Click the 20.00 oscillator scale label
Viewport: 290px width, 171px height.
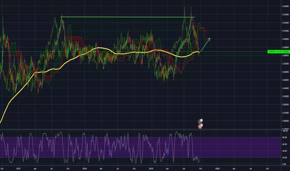[x=285, y=158]
